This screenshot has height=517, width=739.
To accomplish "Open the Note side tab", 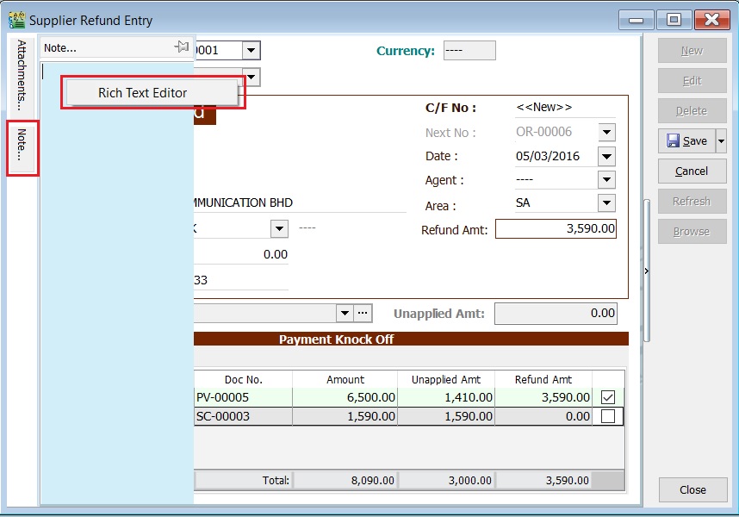I will (x=22, y=148).
